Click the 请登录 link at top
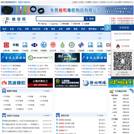The height and width of the screenshot is (134, 134). click(x=20, y=2)
